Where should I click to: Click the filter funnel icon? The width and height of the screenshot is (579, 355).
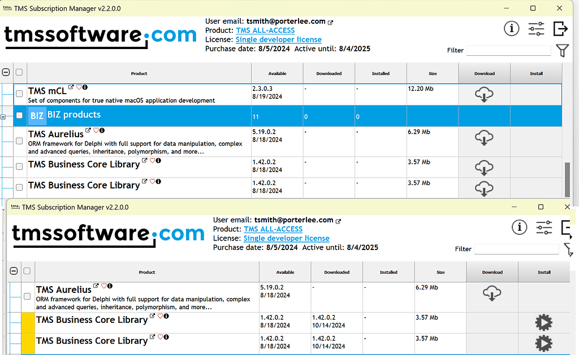(563, 50)
